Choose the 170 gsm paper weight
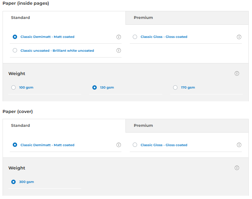Viewport: 252px width, 199px height. 175,87
